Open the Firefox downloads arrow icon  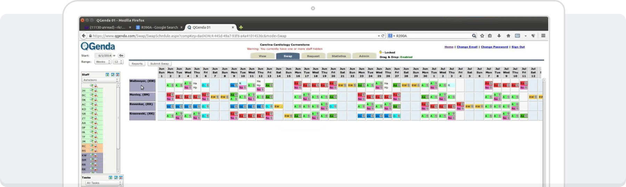pos(499,36)
